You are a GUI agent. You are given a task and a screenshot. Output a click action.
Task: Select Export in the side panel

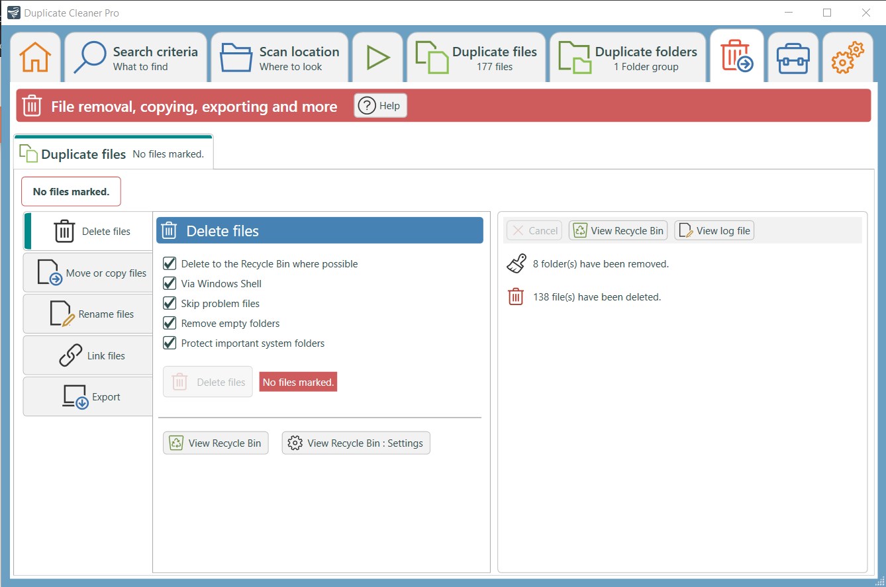88,397
